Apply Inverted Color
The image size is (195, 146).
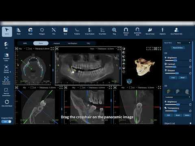pyautogui.click(x=6, y=57)
